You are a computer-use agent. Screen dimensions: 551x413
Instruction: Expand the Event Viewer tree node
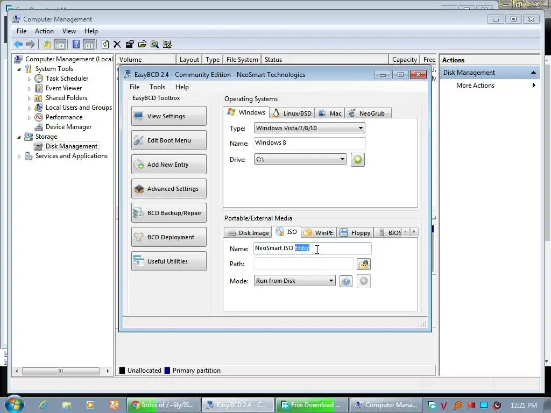(x=29, y=89)
